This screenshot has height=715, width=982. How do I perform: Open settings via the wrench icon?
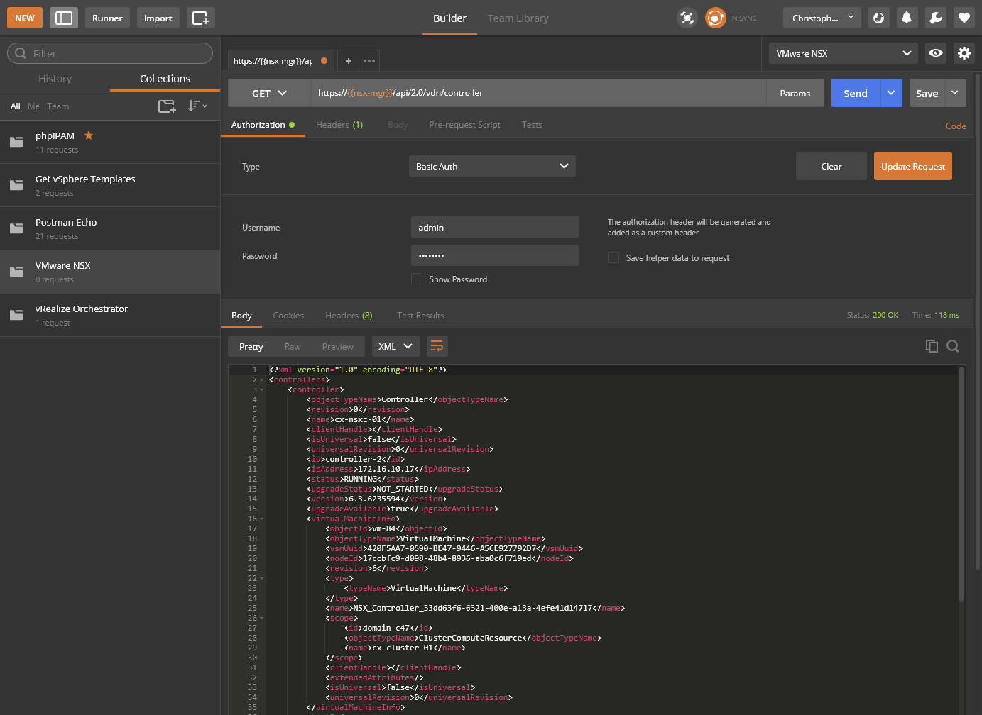pos(935,18)
